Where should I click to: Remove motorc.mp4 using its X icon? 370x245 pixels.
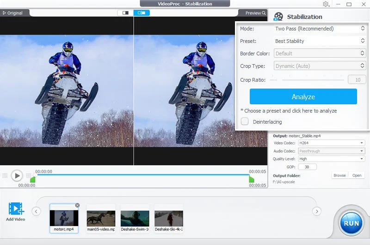77,205
